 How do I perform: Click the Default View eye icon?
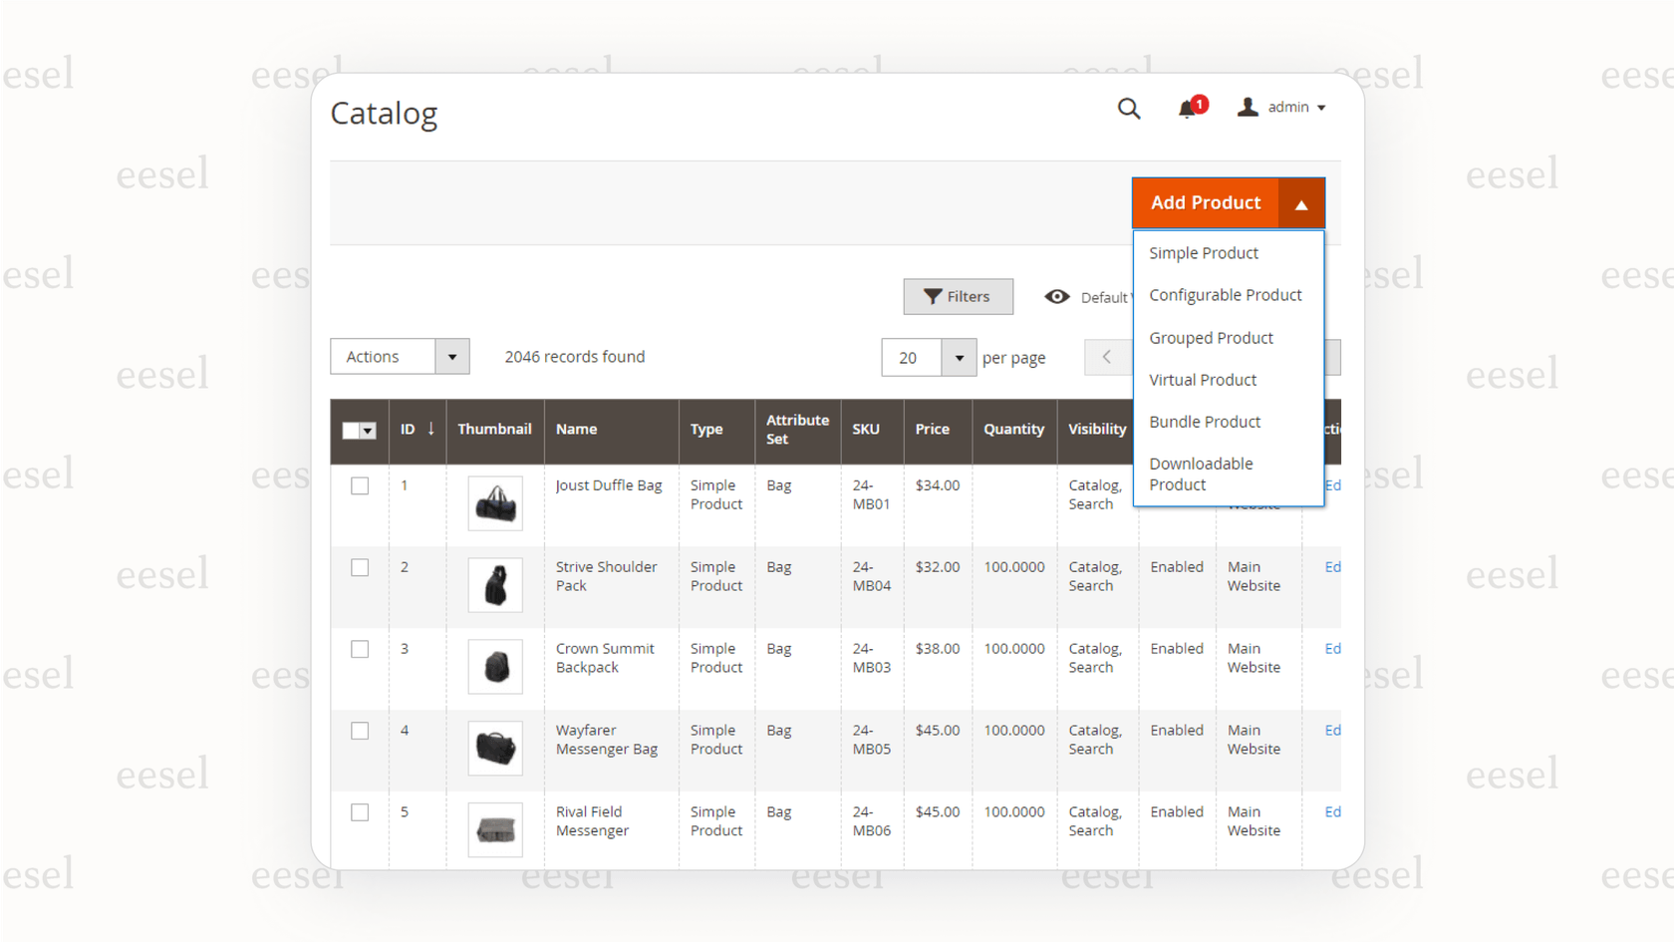tap(1057, 296)
